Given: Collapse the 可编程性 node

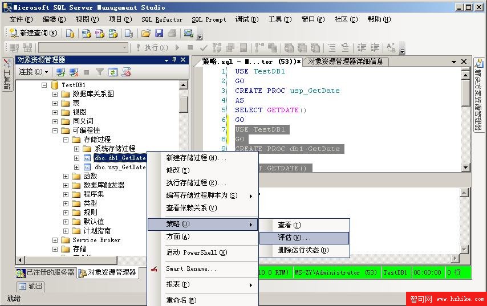Looking at the screenshot, I should tap(55, 130).
